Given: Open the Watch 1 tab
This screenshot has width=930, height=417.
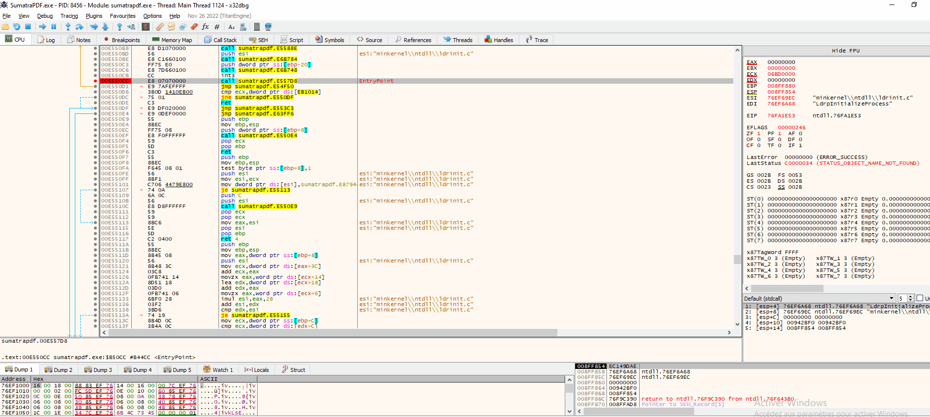Looking at the screenshot, I should tap(218, 369).
